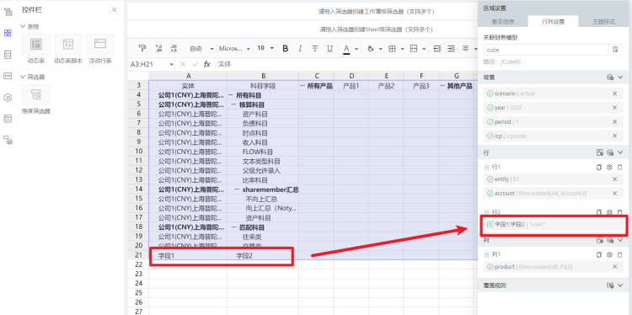Click the merge cells icon
The image size is (632, 315).
click(414, 48)
